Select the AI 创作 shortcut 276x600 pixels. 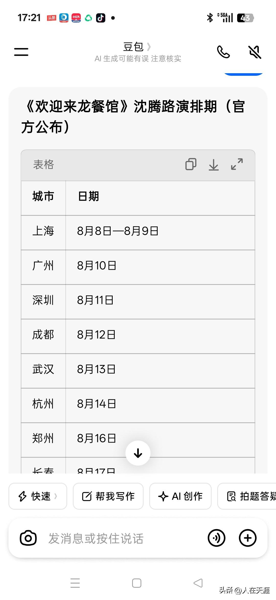pyautogui.click(x=180, y=496)
